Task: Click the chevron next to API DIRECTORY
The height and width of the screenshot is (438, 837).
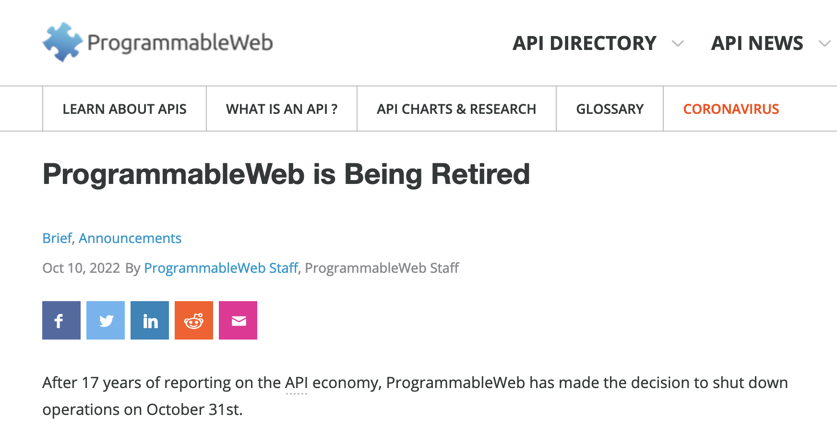Action: pos(678,44)
